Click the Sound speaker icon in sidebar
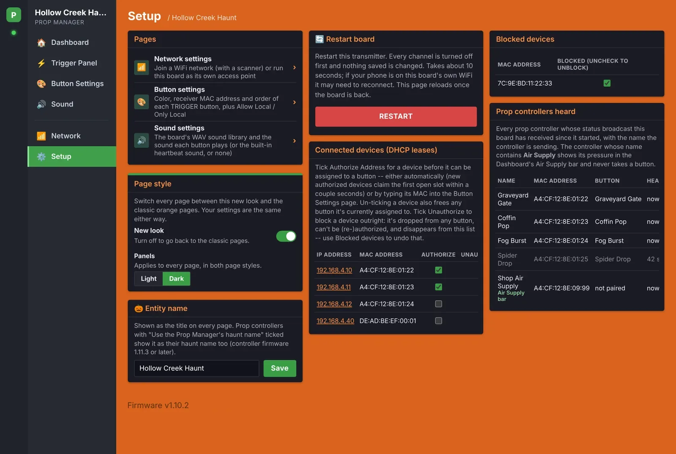The height and width of the screenshot is (454, 676). pos(41,104)
